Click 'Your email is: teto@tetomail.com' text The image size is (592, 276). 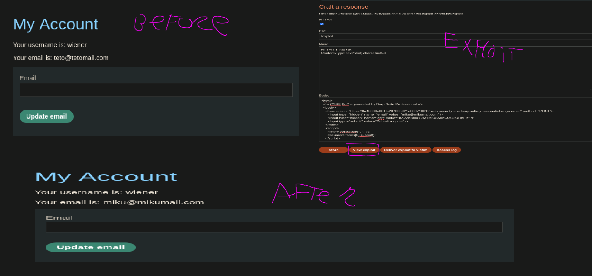point(61,58)
